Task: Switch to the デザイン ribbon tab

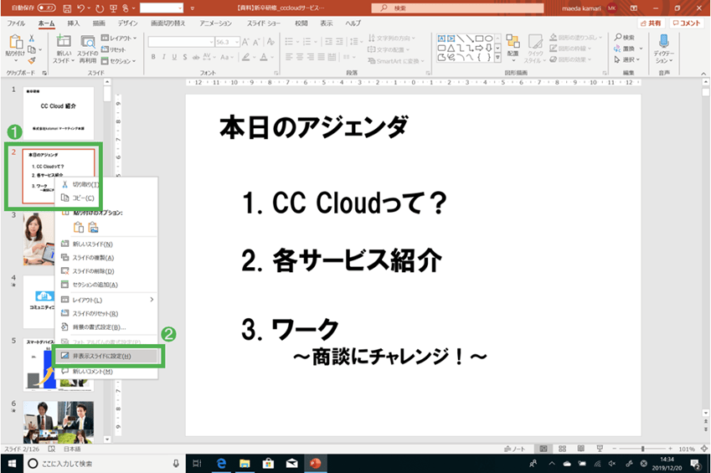Action: click(128, 23)
